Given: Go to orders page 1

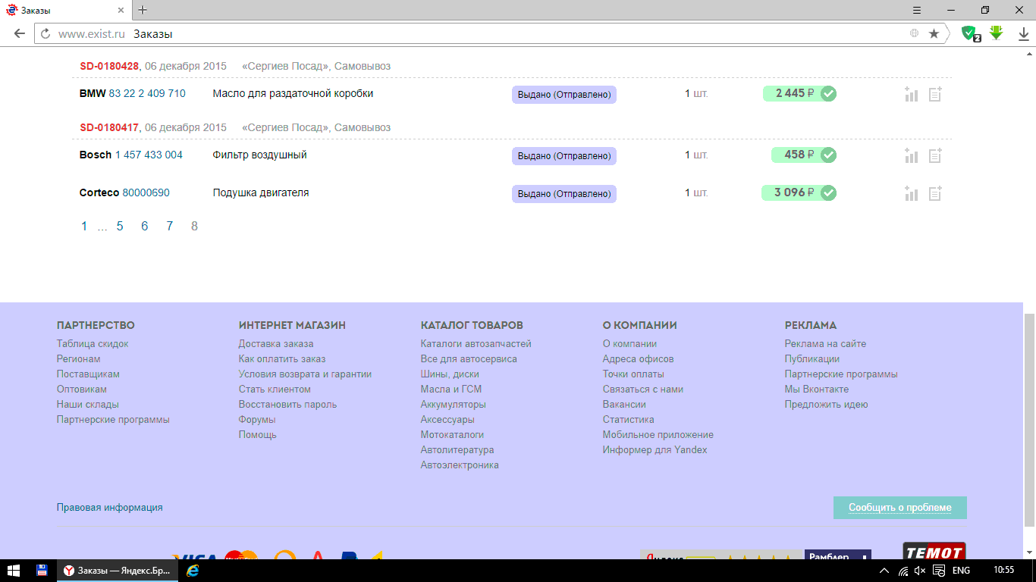Looking at the screenshot, I should point(84,226).
